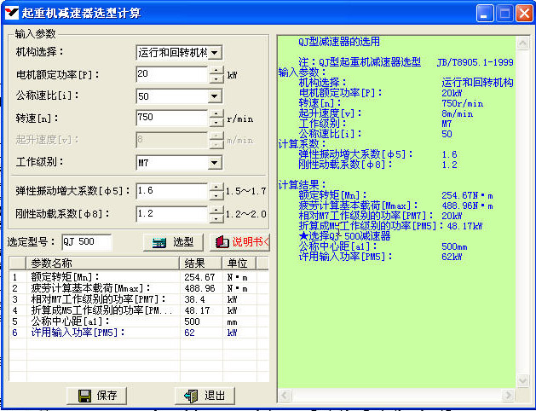
Task: Click the app icon in title bar
Action: pyautogui.click(x=11, y=13)
